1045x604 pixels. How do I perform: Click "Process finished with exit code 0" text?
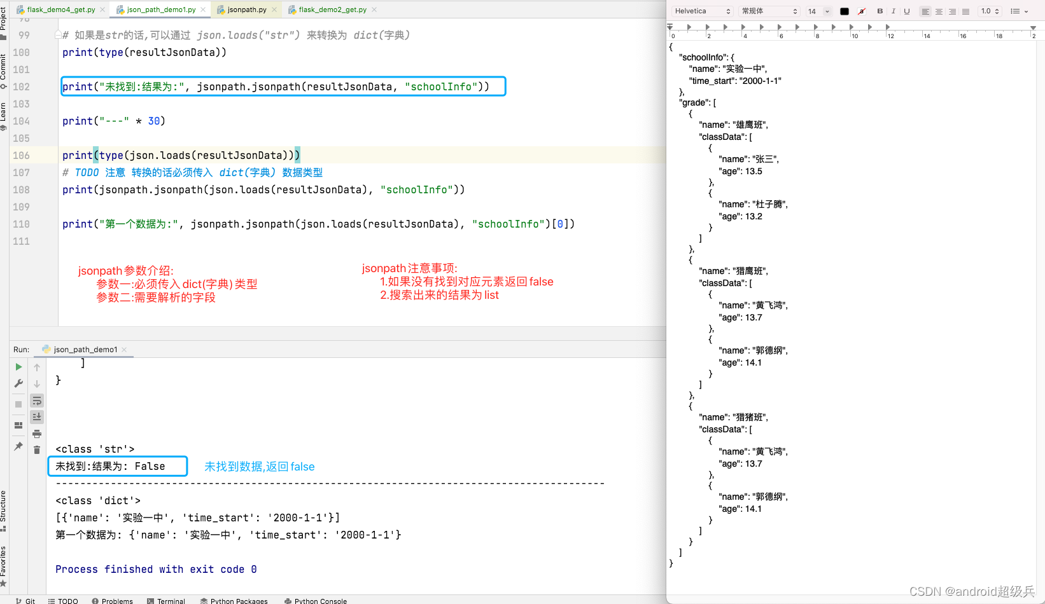pyautogui.click(x=156, y=569)
